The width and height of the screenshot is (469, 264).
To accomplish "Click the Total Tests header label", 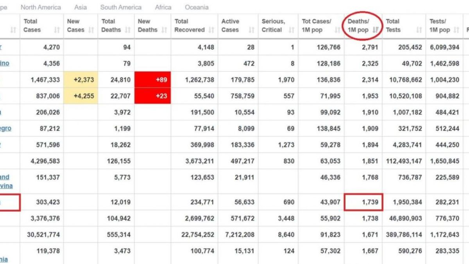I will click(x=393, y=25).
